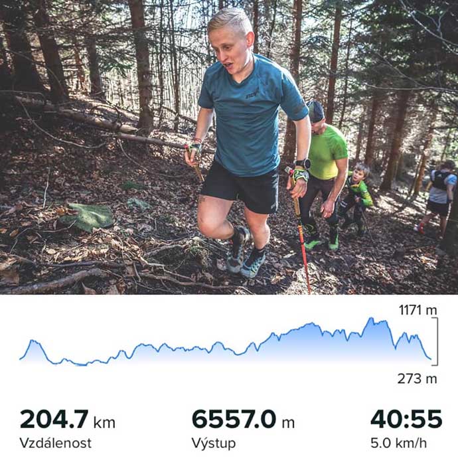458x458 pixels.
Task: Click the 204.7 km distance value
Action: click(x=68, y=420)
